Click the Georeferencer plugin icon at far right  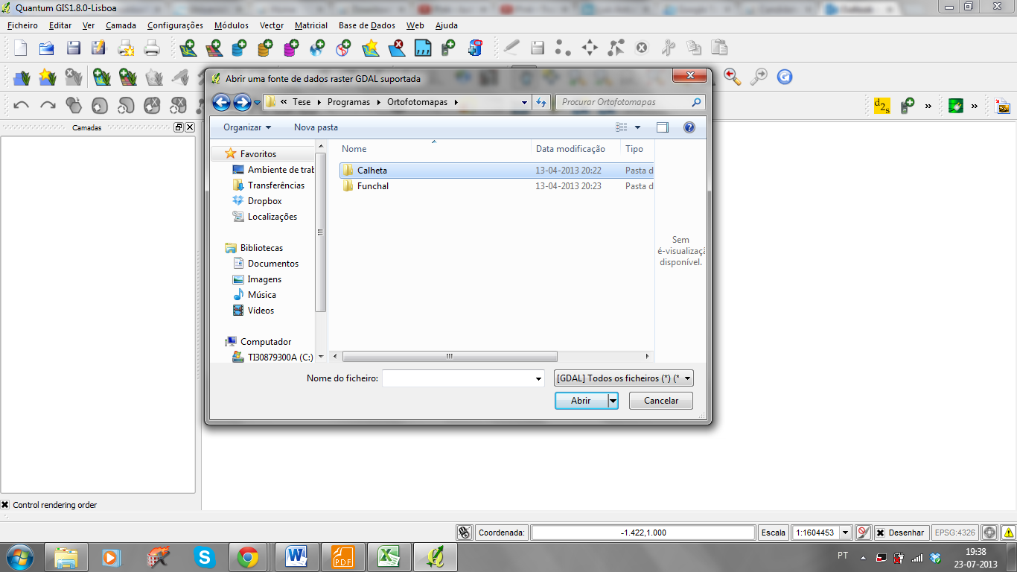(x=1003, y=106)
